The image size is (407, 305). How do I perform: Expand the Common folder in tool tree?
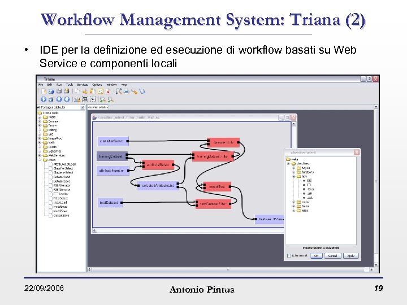click(x=40, y=121)
